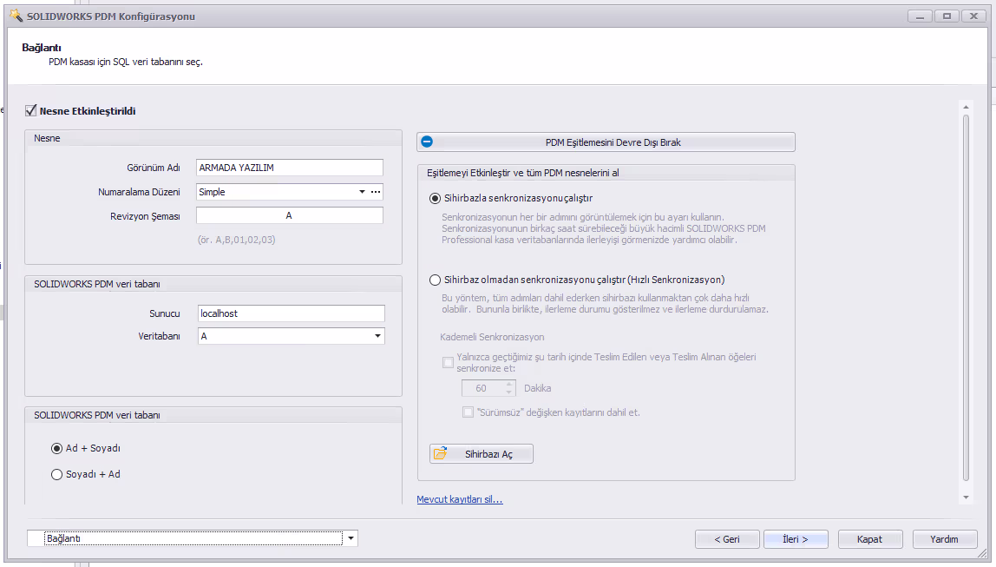Screen dimensions: 996x567
Task: Click the Kademeli Senkronizasyon label
Action: point(492,337)
